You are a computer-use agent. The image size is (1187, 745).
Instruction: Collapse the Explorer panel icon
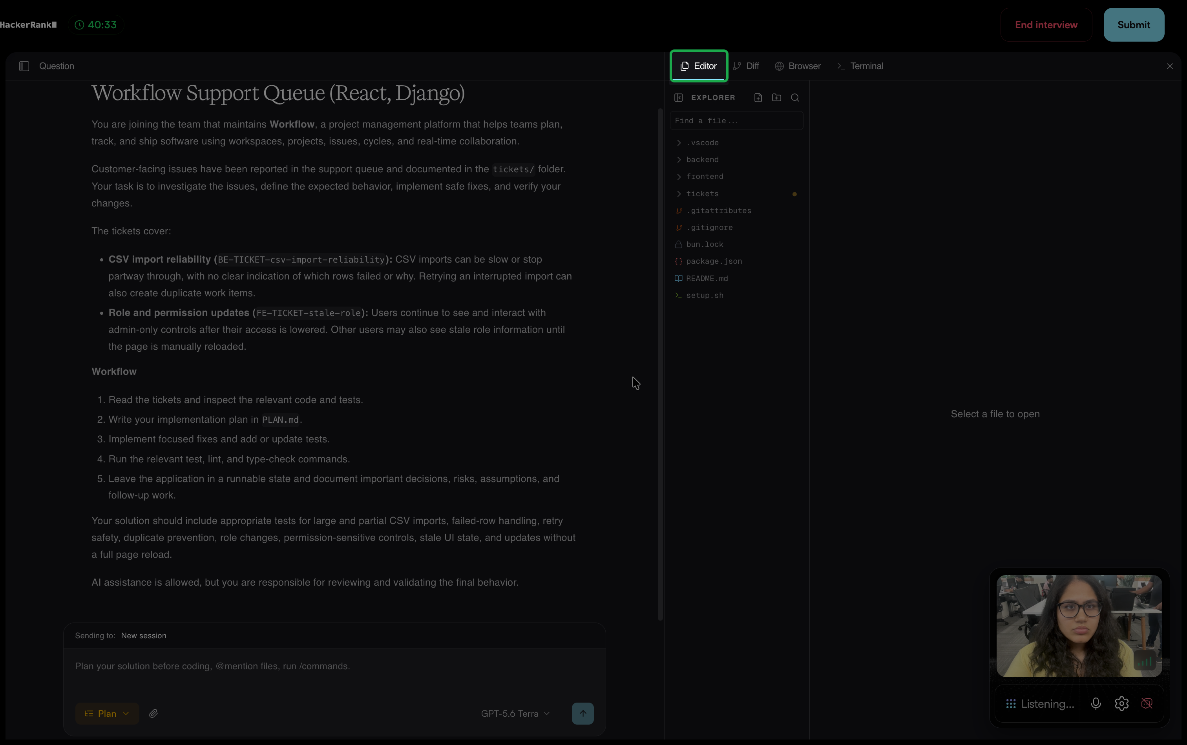(679, 98)
